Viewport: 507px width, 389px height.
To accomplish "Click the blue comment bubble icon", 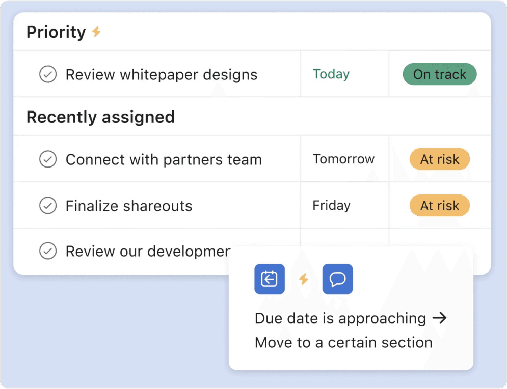I will coord(337,279).
